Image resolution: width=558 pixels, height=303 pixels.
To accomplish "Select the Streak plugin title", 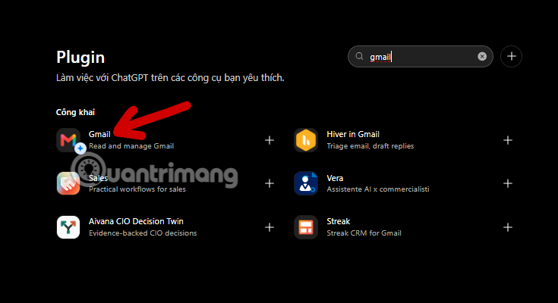I will [x=339, y=221].
